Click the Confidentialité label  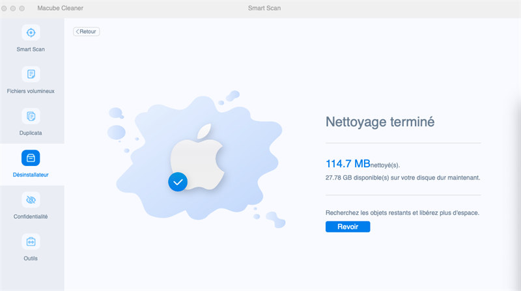click(31, 217)
